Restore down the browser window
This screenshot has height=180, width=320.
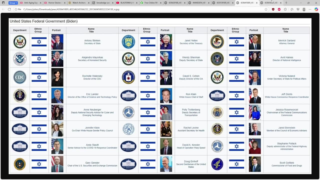coord(308,3)
